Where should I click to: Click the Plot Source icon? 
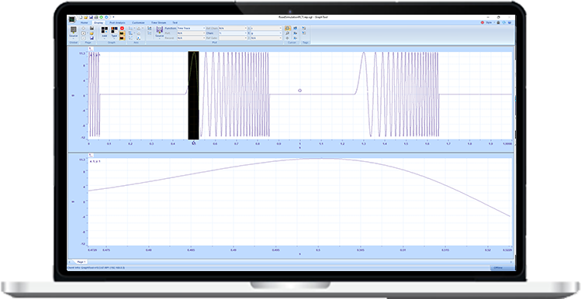point(159,29)
